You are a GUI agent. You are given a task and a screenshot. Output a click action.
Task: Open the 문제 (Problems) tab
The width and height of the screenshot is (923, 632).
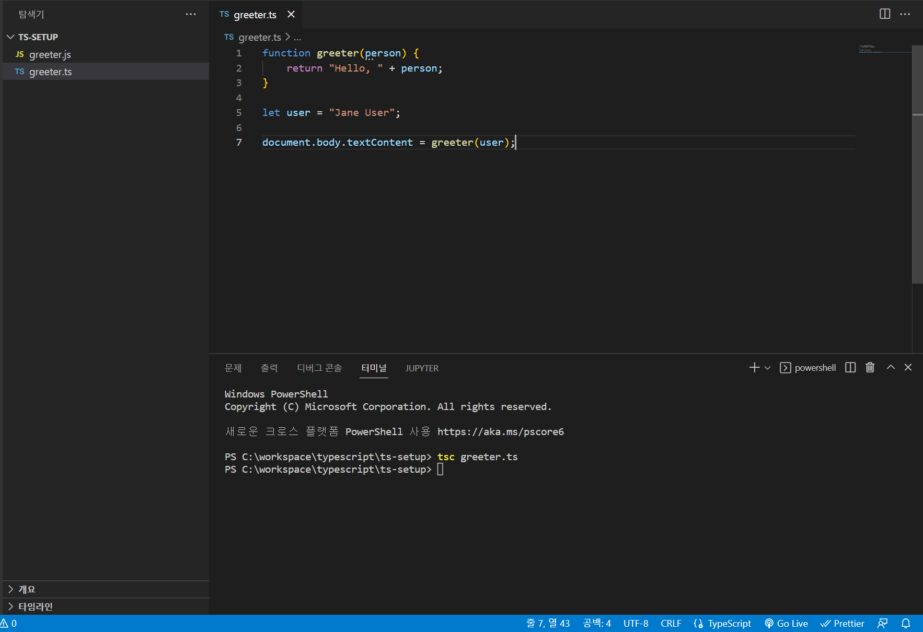(x=233, y=368)
